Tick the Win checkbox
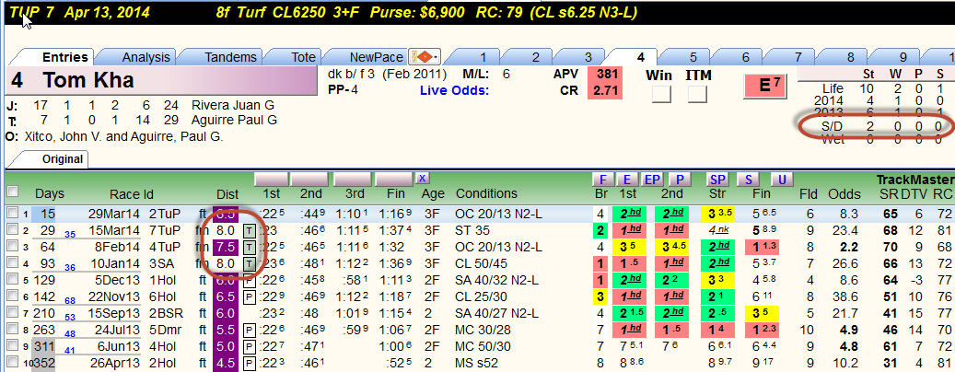The image size is (955, 372). (661, 94)
